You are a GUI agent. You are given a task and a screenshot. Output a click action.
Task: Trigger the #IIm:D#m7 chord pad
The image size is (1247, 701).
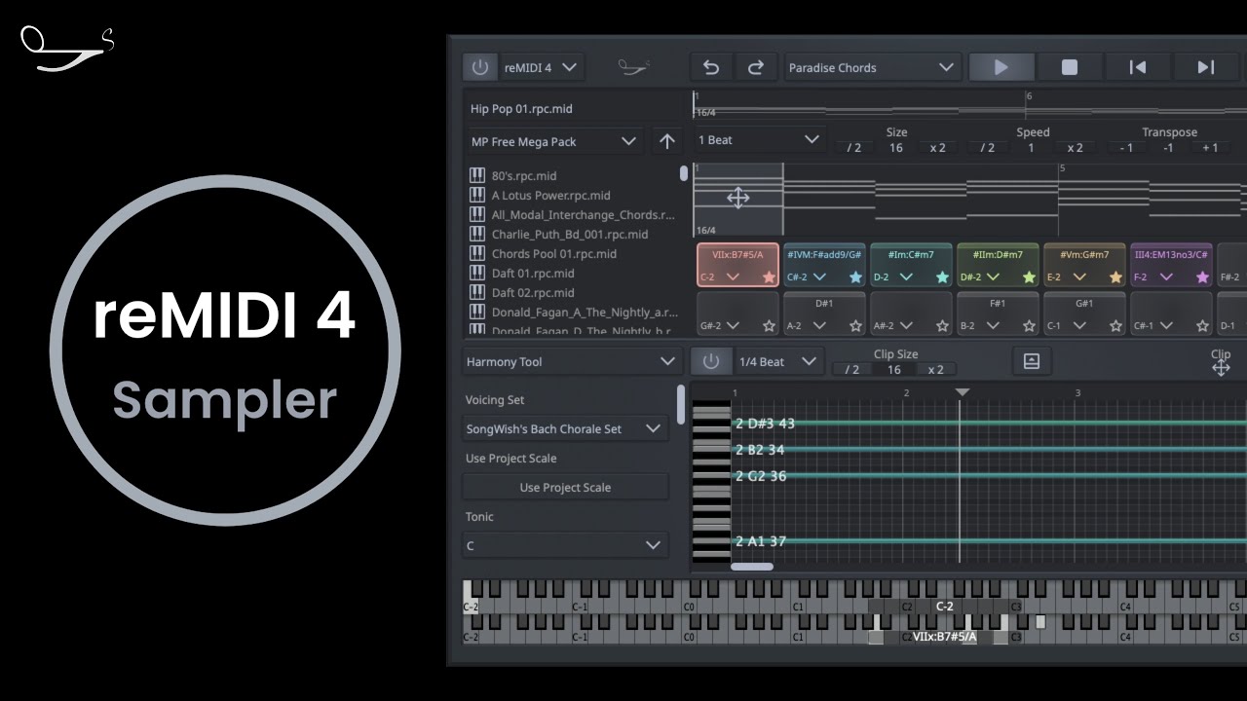pos(998,265)
